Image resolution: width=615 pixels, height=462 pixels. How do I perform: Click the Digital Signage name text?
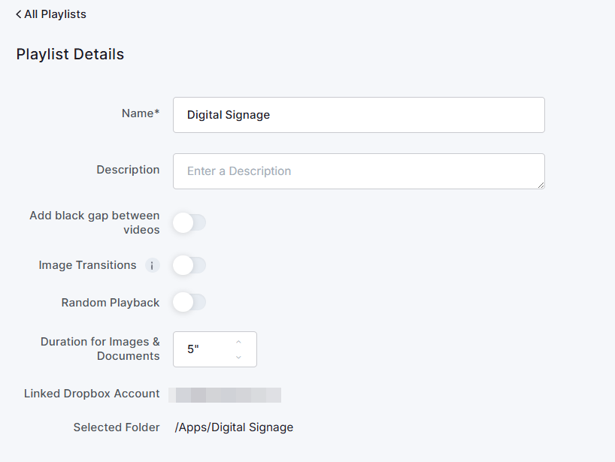[x=228, y=114]
